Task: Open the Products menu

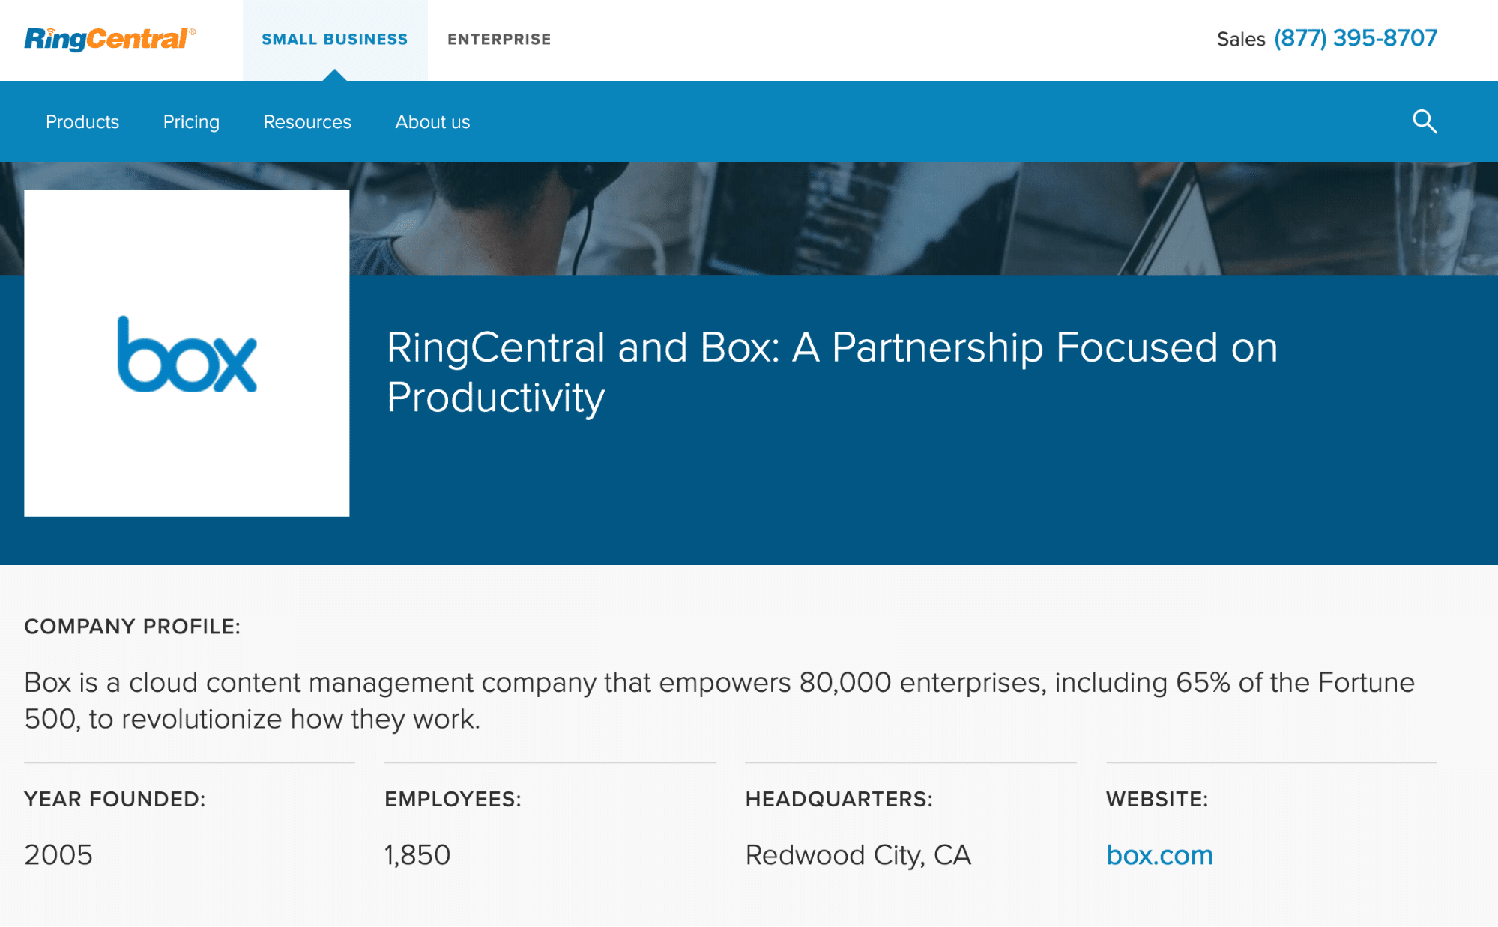Action: (82, 122)
